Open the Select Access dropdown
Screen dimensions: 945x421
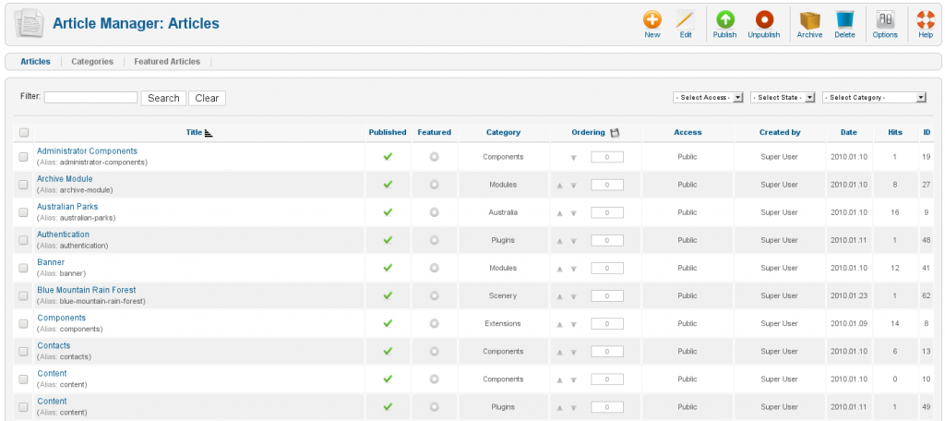[x=708, y=97]
